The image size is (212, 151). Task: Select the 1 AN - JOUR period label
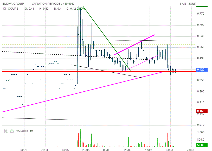click(x=188, y=4)
